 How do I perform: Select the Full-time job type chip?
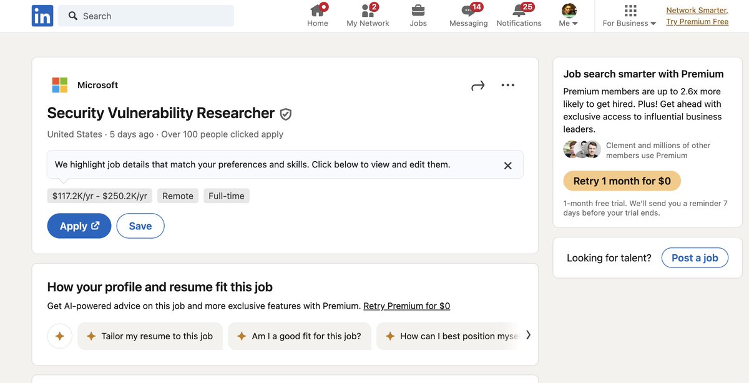tap(227, 196)
